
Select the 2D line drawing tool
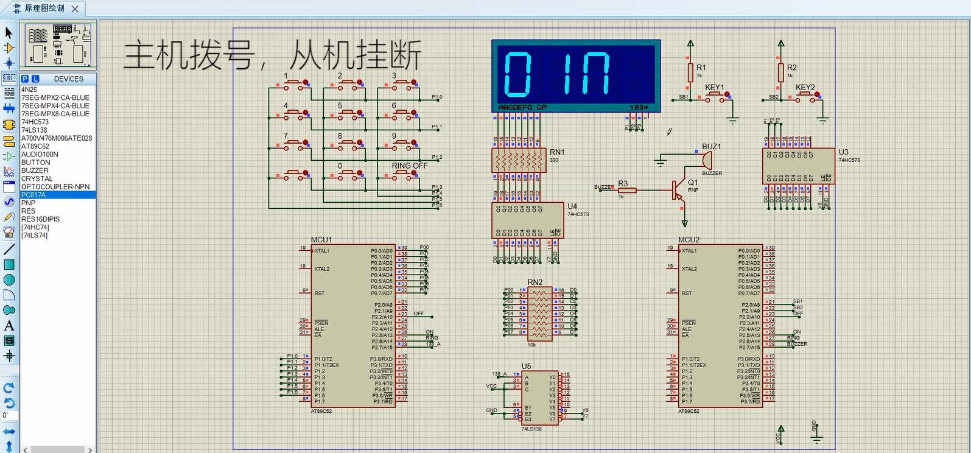pyautogui.click(x=9, y=250)
